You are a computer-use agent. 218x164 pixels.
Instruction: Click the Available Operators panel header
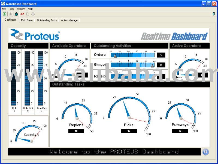coord(70,46)
